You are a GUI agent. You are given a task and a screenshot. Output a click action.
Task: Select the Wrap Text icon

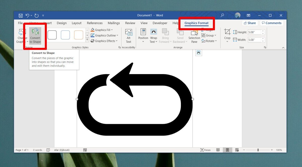(154, 36)
